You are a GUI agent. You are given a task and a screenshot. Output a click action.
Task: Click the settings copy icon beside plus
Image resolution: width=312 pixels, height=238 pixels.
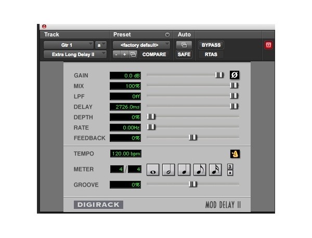[x=133, y=54]
